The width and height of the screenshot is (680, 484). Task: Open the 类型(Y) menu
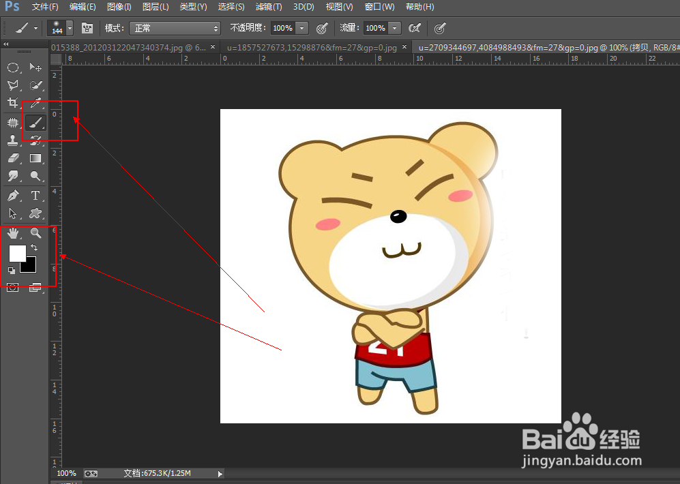[x=193, y=7]
